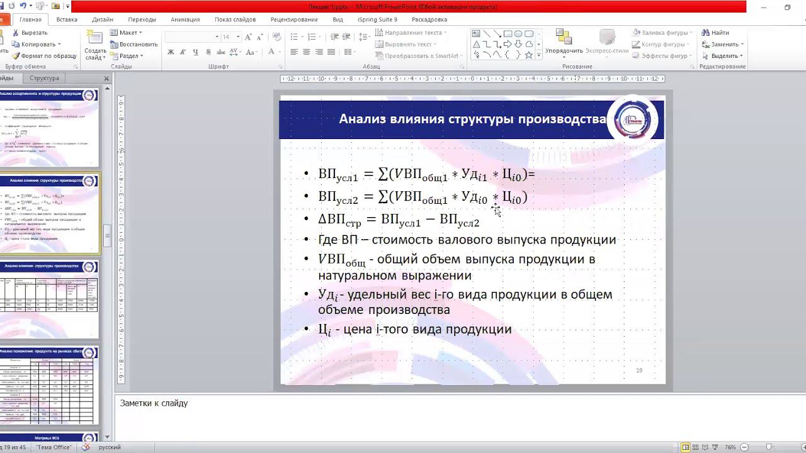This screenshot has height=453, width=806.
Task: Open the Copy (Копировать) dropdown
Action: pyautogui.click(x=59, y=45)
